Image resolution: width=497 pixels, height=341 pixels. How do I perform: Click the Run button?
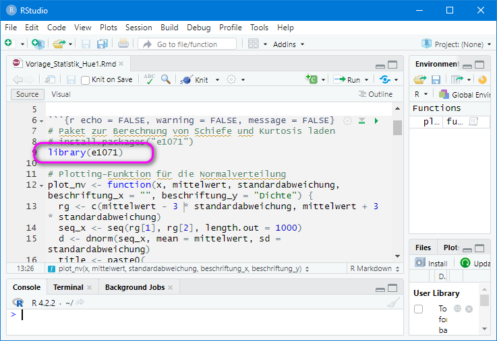347,79
